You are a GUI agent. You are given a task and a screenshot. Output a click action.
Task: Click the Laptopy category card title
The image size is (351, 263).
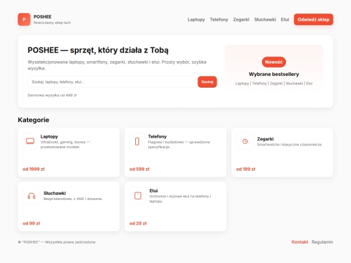point(49,136)
